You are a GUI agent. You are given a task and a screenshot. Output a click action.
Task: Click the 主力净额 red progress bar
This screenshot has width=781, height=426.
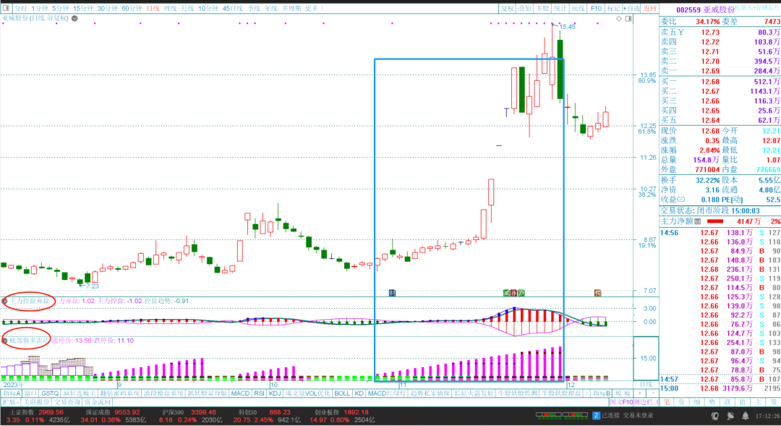(x=714, y=221)
